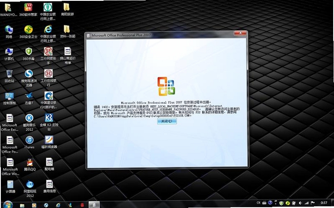
Task: Open 中国建设银行E路护航 shortcut
Action: click(49, 100)
